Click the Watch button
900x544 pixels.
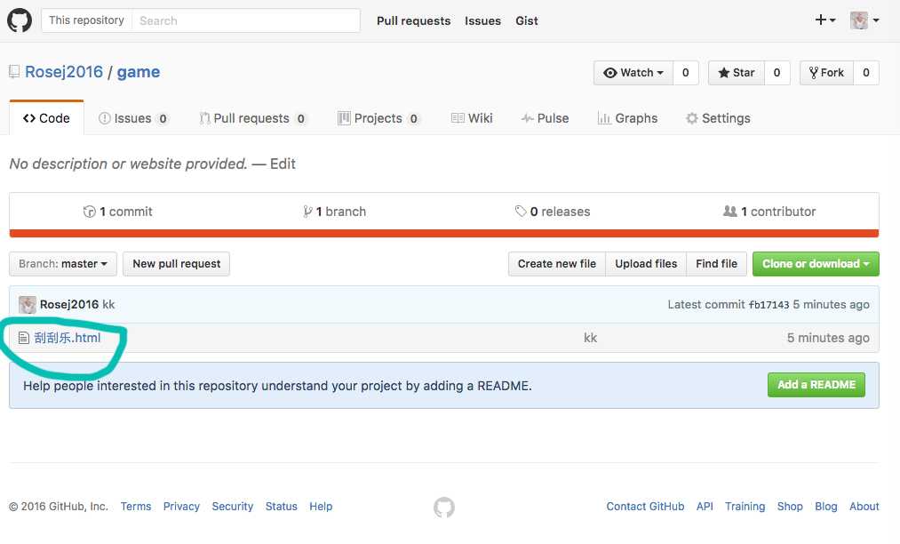[633, 73]
